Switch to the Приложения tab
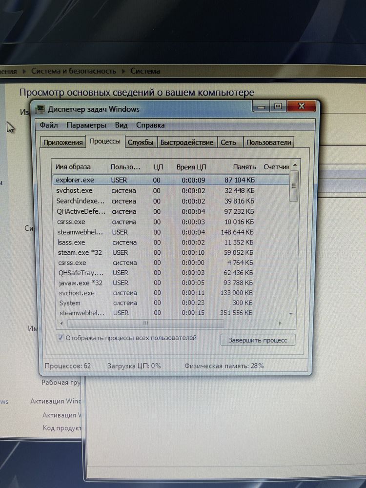366x488 pixels. point(63,142)
